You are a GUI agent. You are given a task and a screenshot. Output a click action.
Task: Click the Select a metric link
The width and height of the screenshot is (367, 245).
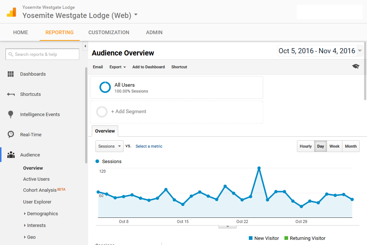149,146
